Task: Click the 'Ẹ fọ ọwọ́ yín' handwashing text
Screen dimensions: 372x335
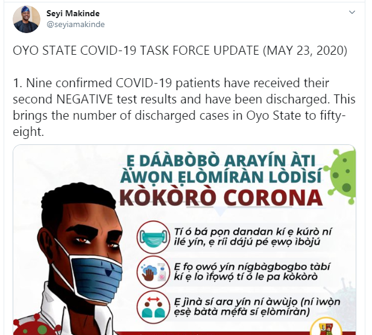Action: click(x=251, y=272)
